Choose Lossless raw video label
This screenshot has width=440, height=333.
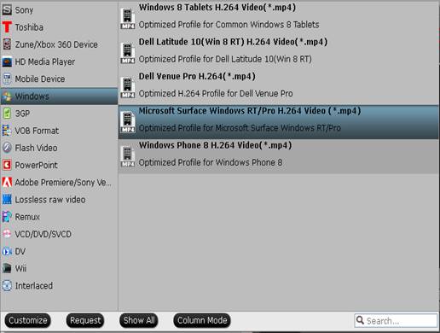[50, 200]
